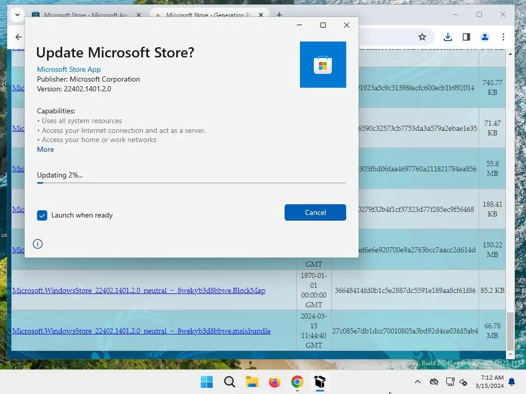Click Version: 22402.1401.2.0 text
This screenshot has width=526, height=394.
pyautogui.click(x=74, y=89)
